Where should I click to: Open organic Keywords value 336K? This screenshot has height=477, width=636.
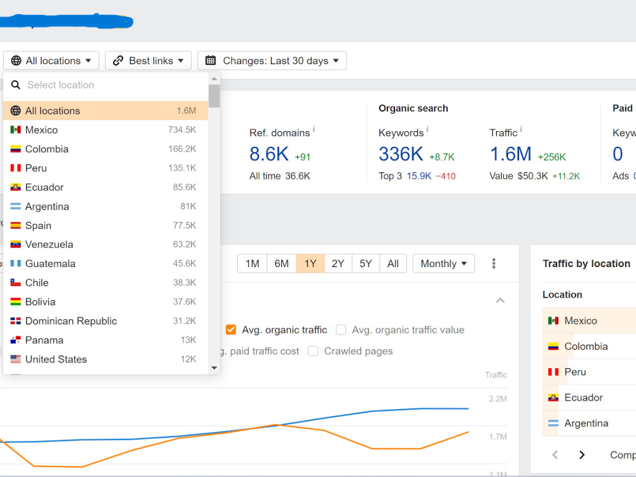click(x=401, y=154)
